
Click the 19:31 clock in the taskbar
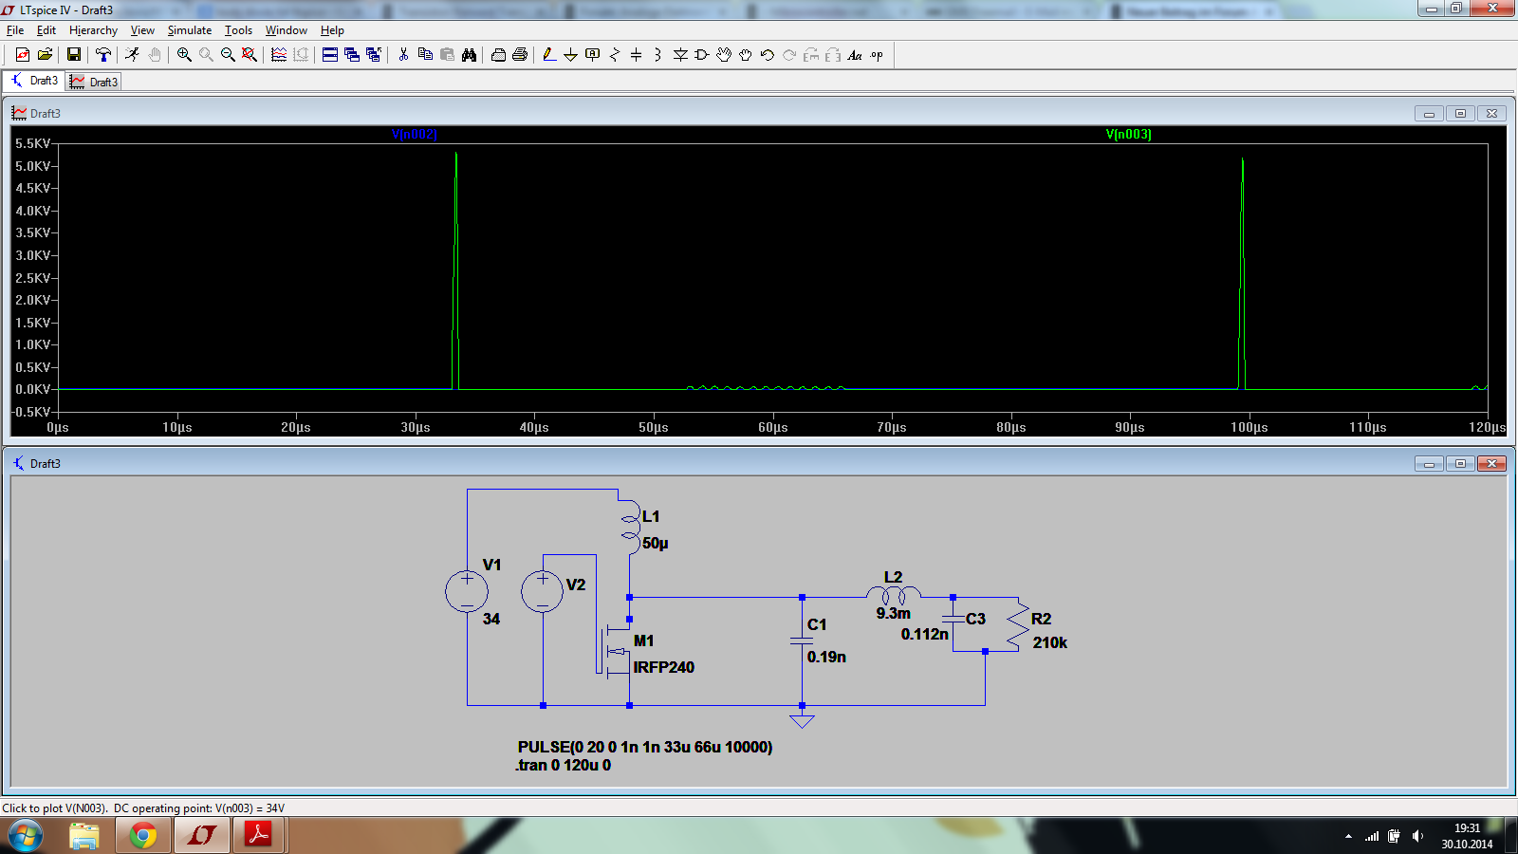(1467, 828)
